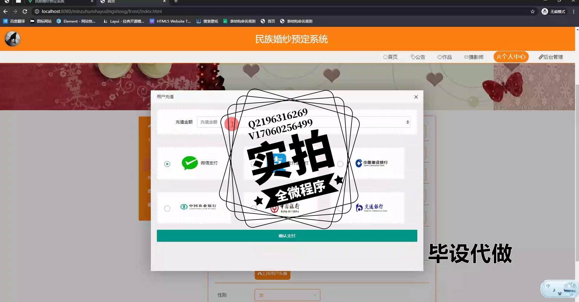Click the 上传用户头像 upload button
Image resolution: width=579 pixels, height=302 pixels.
[273, 274]
